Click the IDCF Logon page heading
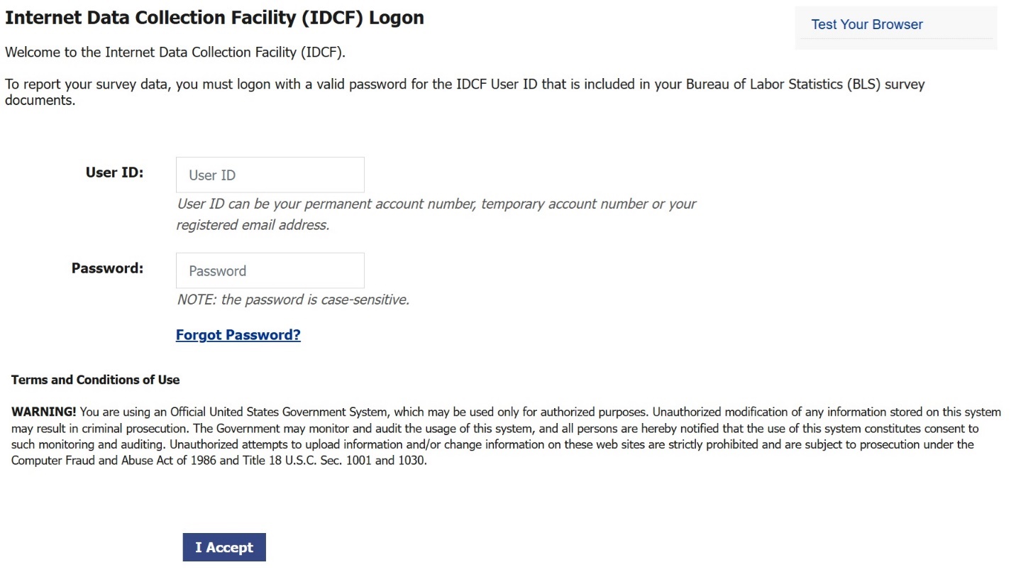The image size is (1016, 582). [x=214, y=18]
